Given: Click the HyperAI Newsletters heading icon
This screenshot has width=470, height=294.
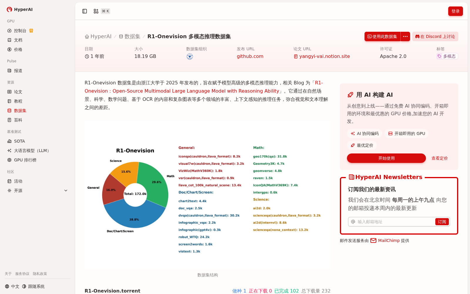Looking at the screenshot, I should click(351, 177).
